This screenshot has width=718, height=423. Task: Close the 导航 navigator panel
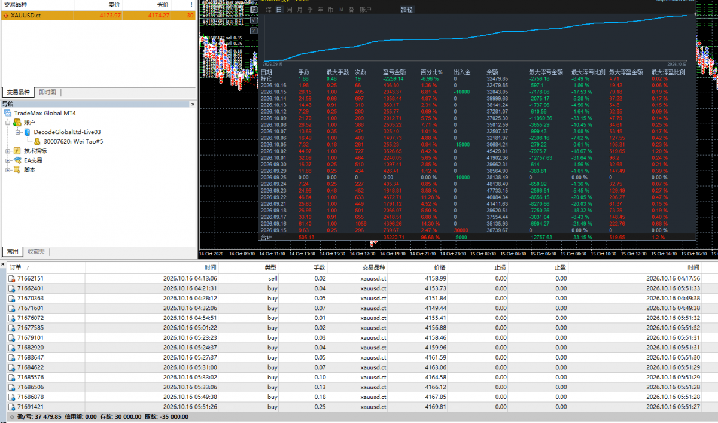pos(193,104)
